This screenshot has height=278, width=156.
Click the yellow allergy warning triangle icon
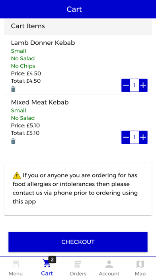coord(17,175)
